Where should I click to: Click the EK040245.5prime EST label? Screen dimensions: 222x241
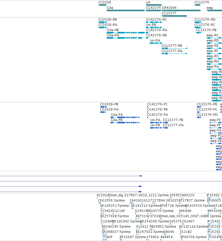(116, 227)
